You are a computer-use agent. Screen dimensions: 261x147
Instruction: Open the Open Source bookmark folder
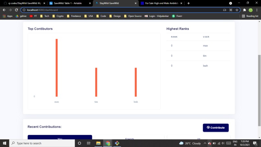coord(133,16)
